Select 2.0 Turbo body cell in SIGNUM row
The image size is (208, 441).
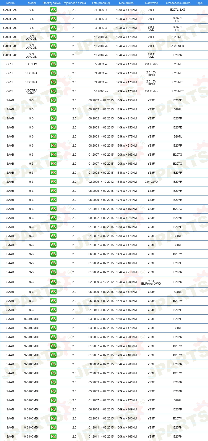pyautogui.click(x=151, y=64)
